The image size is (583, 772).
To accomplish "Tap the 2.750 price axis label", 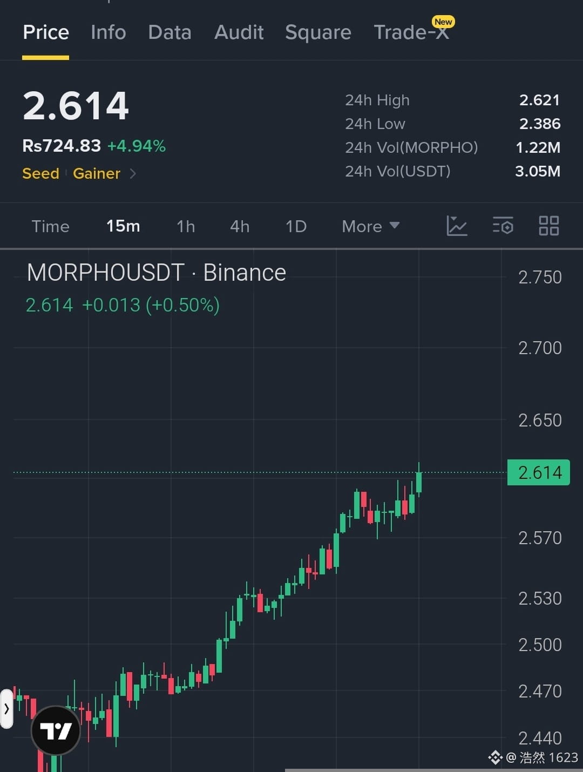I will pos(540,277).
